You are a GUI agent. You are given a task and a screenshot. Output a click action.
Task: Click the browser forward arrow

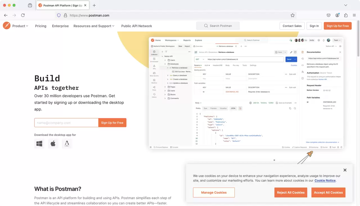(14, 15)
